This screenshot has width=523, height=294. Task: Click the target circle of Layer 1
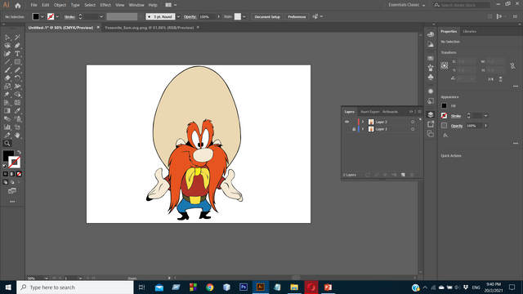point(413,129)
